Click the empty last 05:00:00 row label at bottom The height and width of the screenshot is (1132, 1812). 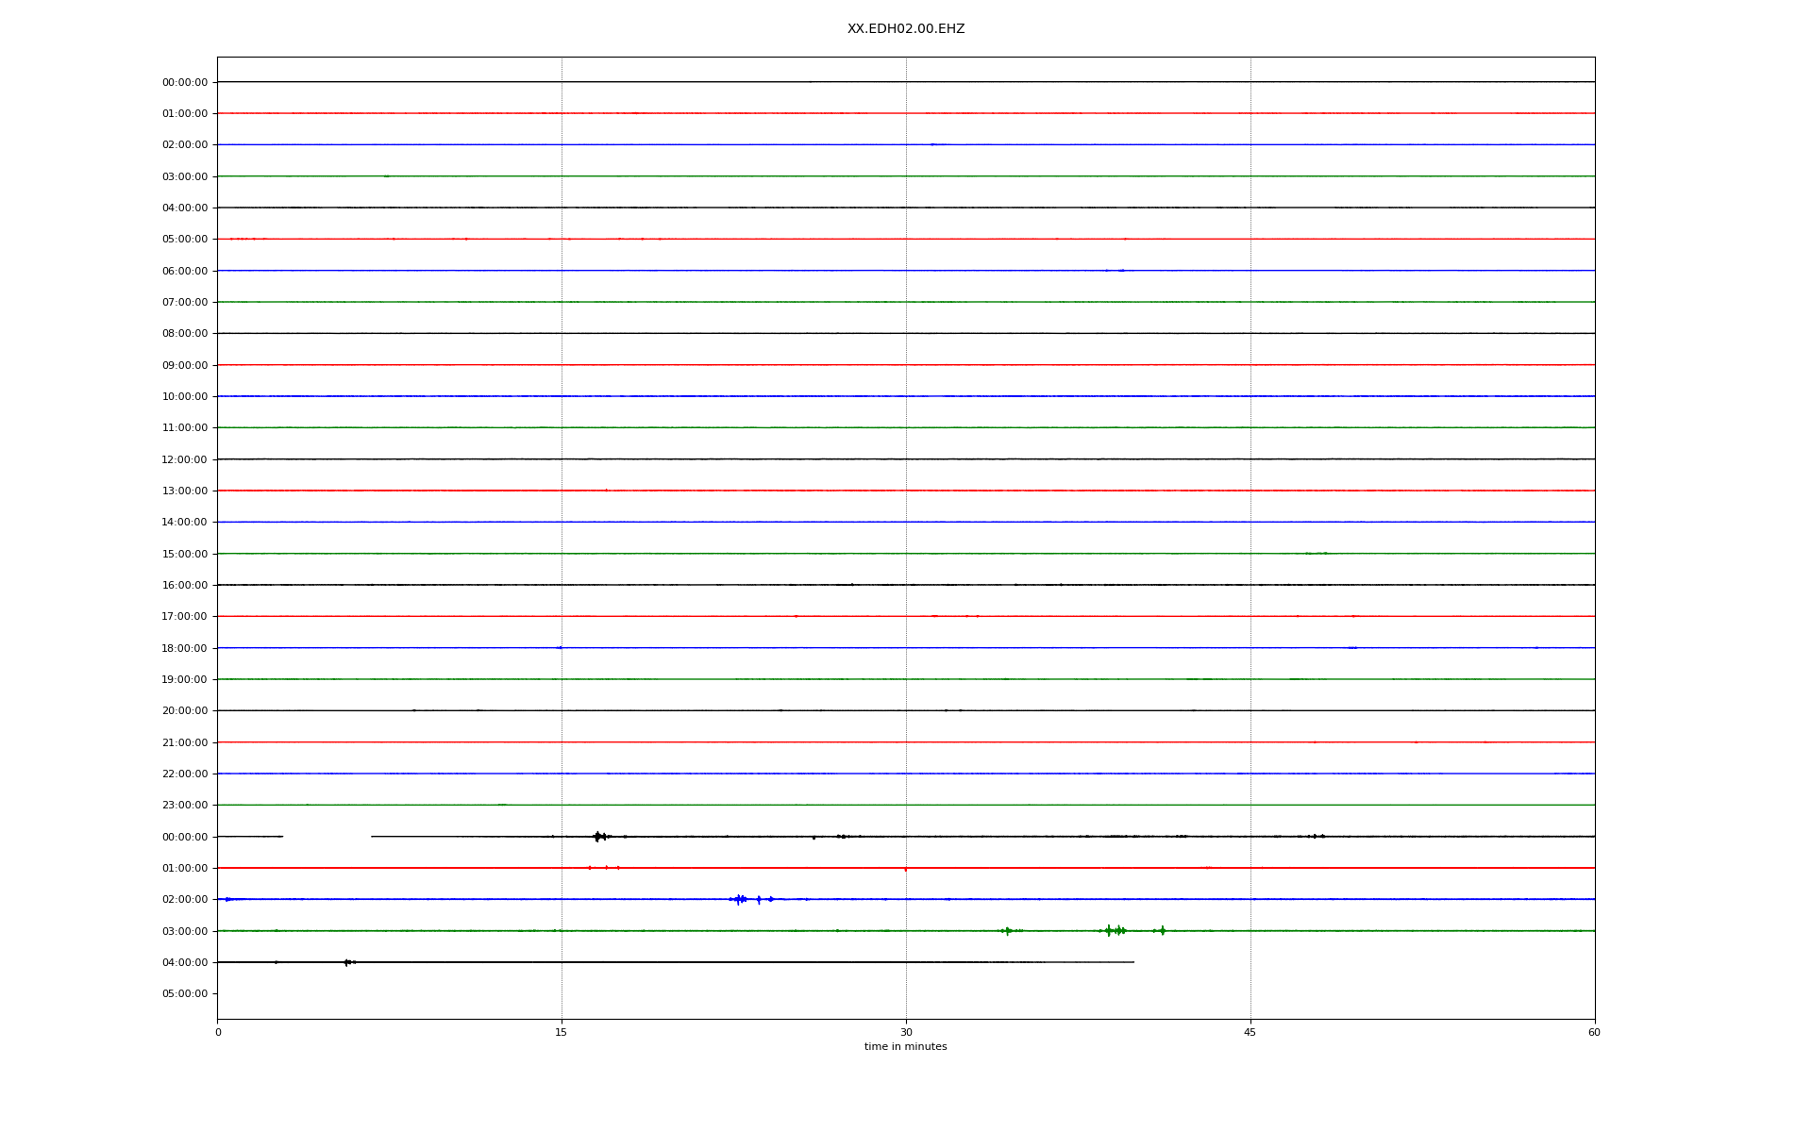tap(184, 993)
